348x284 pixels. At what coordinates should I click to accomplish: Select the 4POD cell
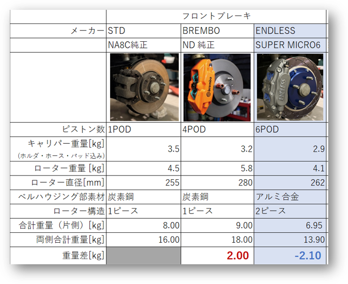(x=217, y=130)
